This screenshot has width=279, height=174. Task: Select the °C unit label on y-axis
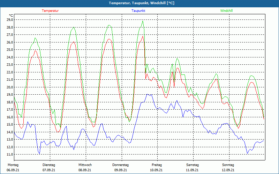[x=11, y=15]
